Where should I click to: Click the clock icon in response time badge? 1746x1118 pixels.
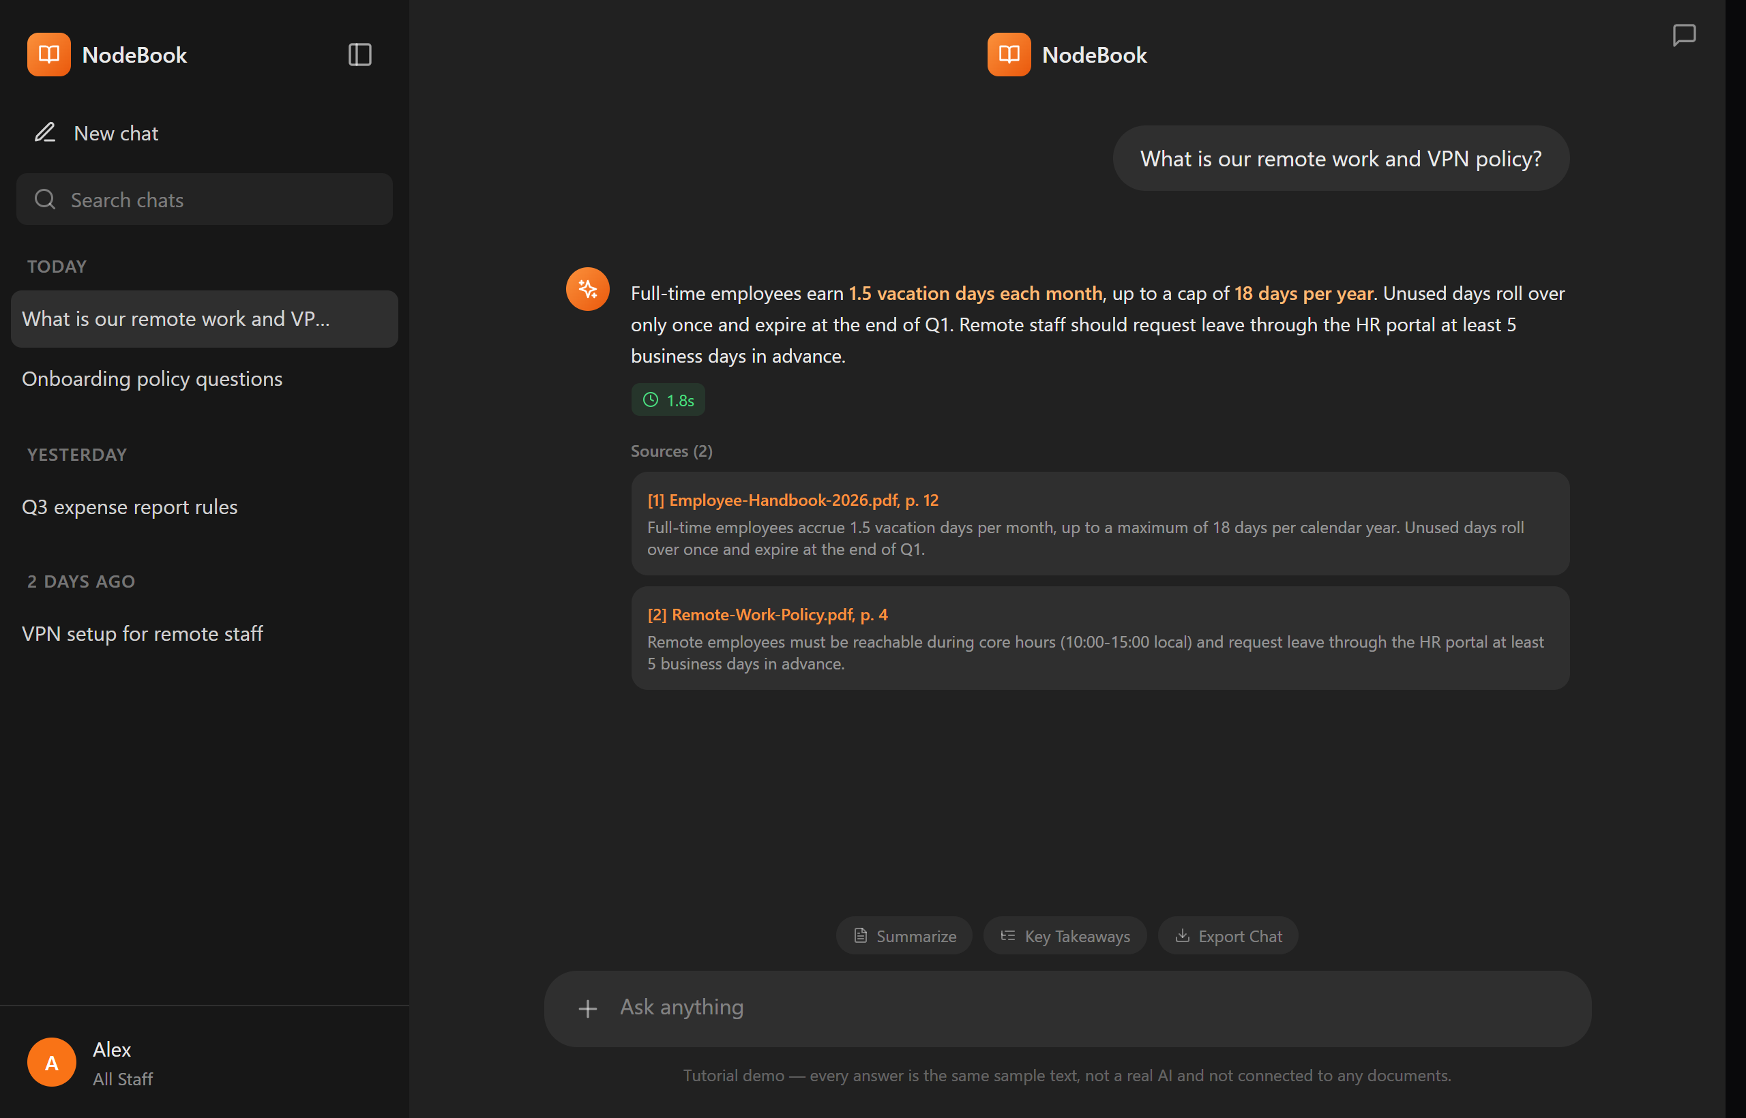[651, 400]
